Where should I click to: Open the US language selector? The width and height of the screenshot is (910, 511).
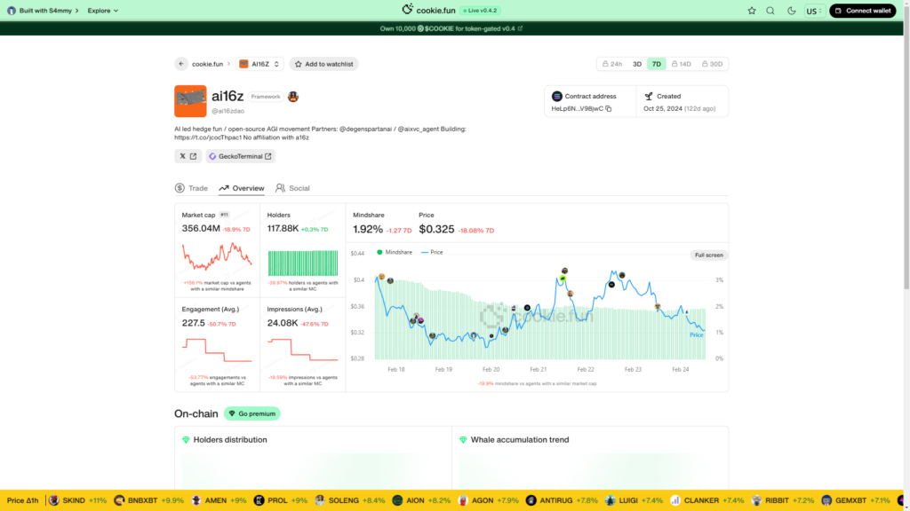pos(813,11)
